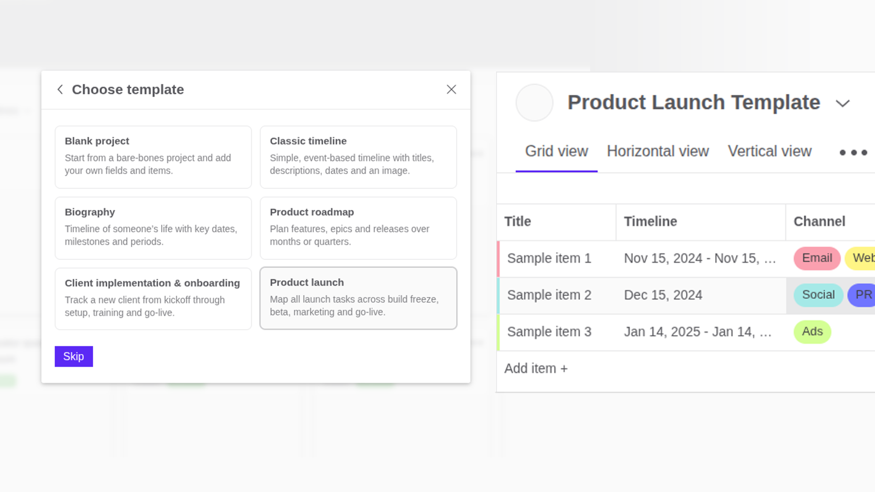This screenshot has height=492, width=875.
Task: Select the Client implementation & onboarding template
Action: pyautogui.click(x=153, y=298)
